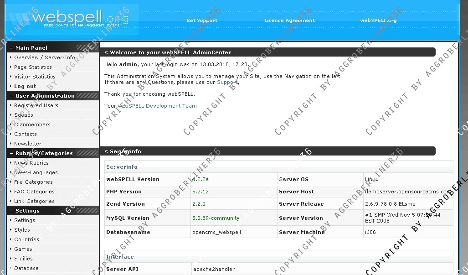Screen dimensions: 468x275
Task: Open Clanmembers section
Action: (32, 125)
